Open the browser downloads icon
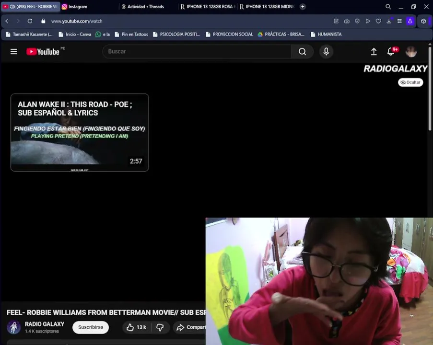This screenshot has height=345, width=433. click(389, 21)
